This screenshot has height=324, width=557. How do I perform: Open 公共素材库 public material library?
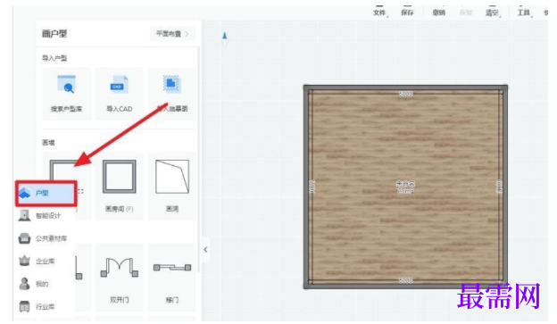click(x=43, y=238)
